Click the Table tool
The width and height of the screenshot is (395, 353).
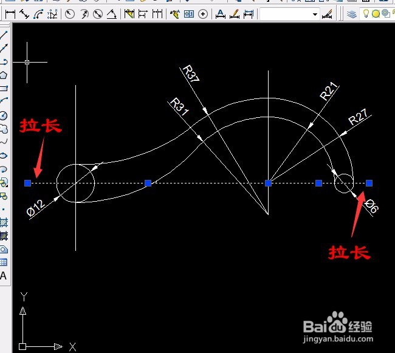click(x=4, y=262)
